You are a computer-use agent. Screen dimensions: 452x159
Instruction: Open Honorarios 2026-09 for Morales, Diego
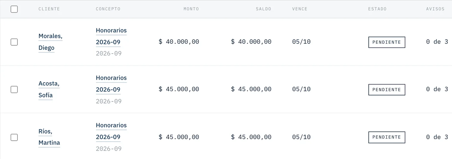[111, 36]
